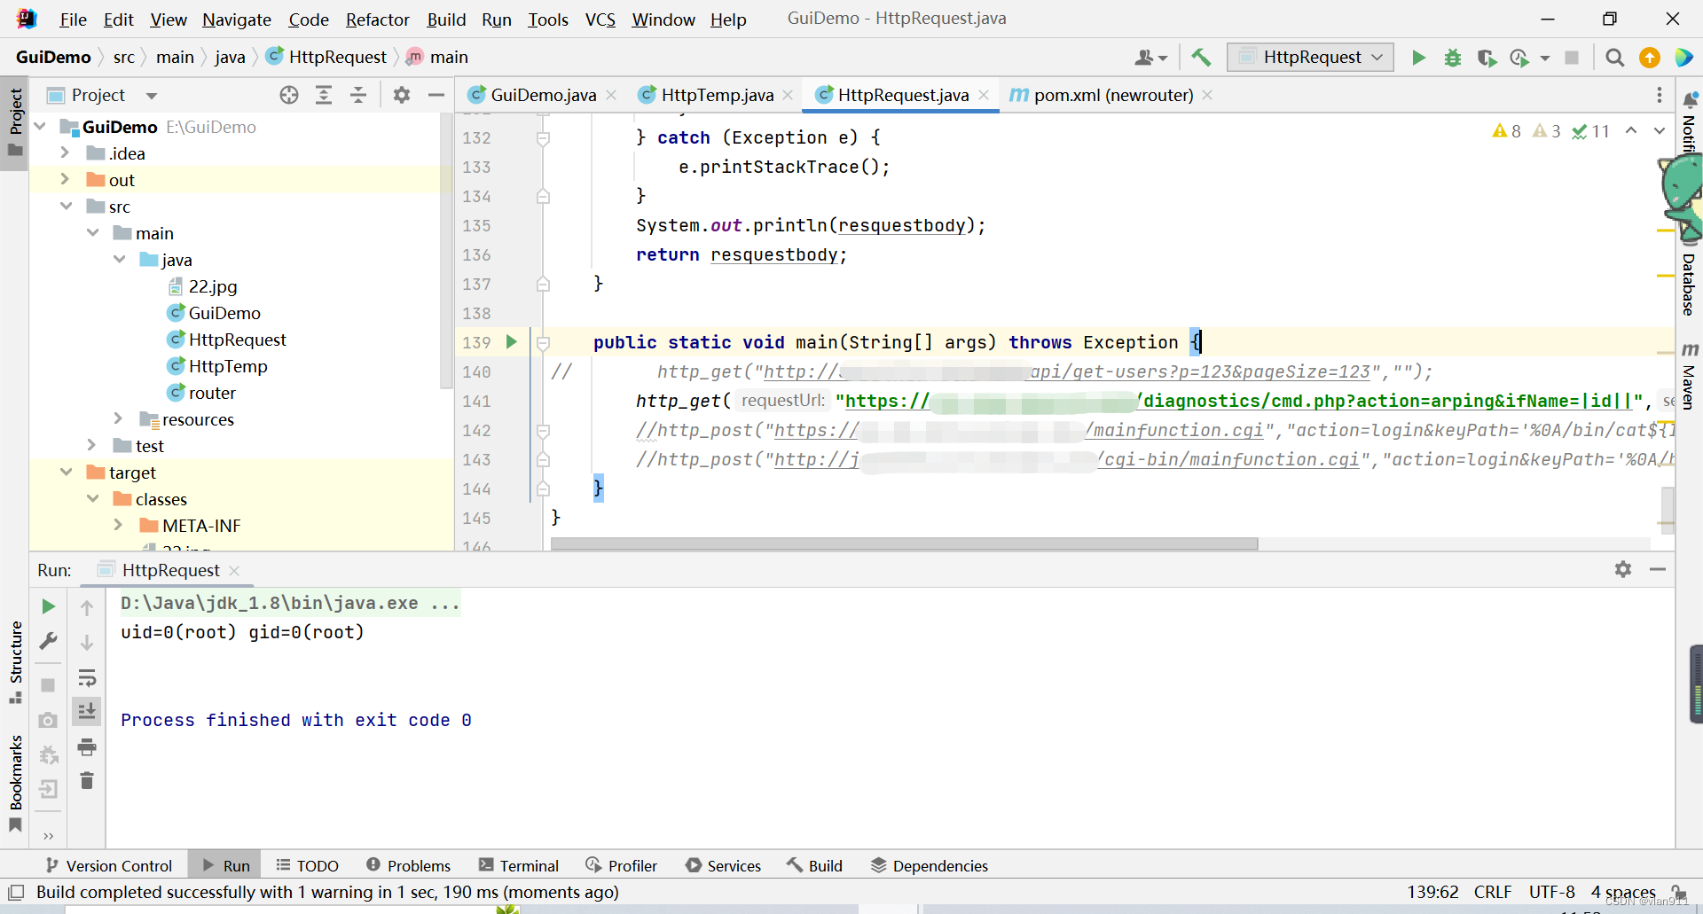
Task: Toggle fold marker at line 142
Action: (x=543, y=431)
